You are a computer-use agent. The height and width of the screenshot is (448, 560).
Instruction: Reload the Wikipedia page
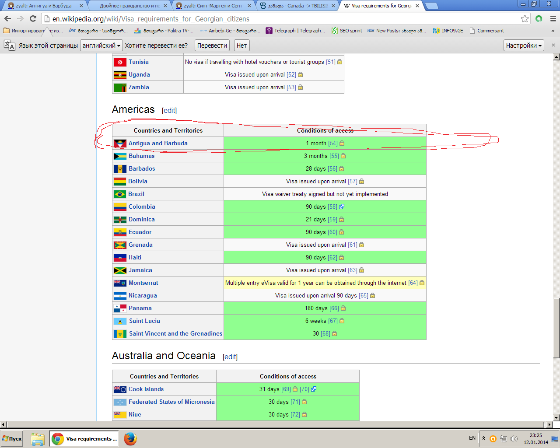tap(33, 18)
